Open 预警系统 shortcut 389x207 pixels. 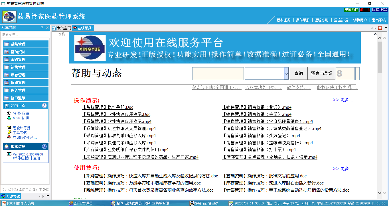[21, 113]
